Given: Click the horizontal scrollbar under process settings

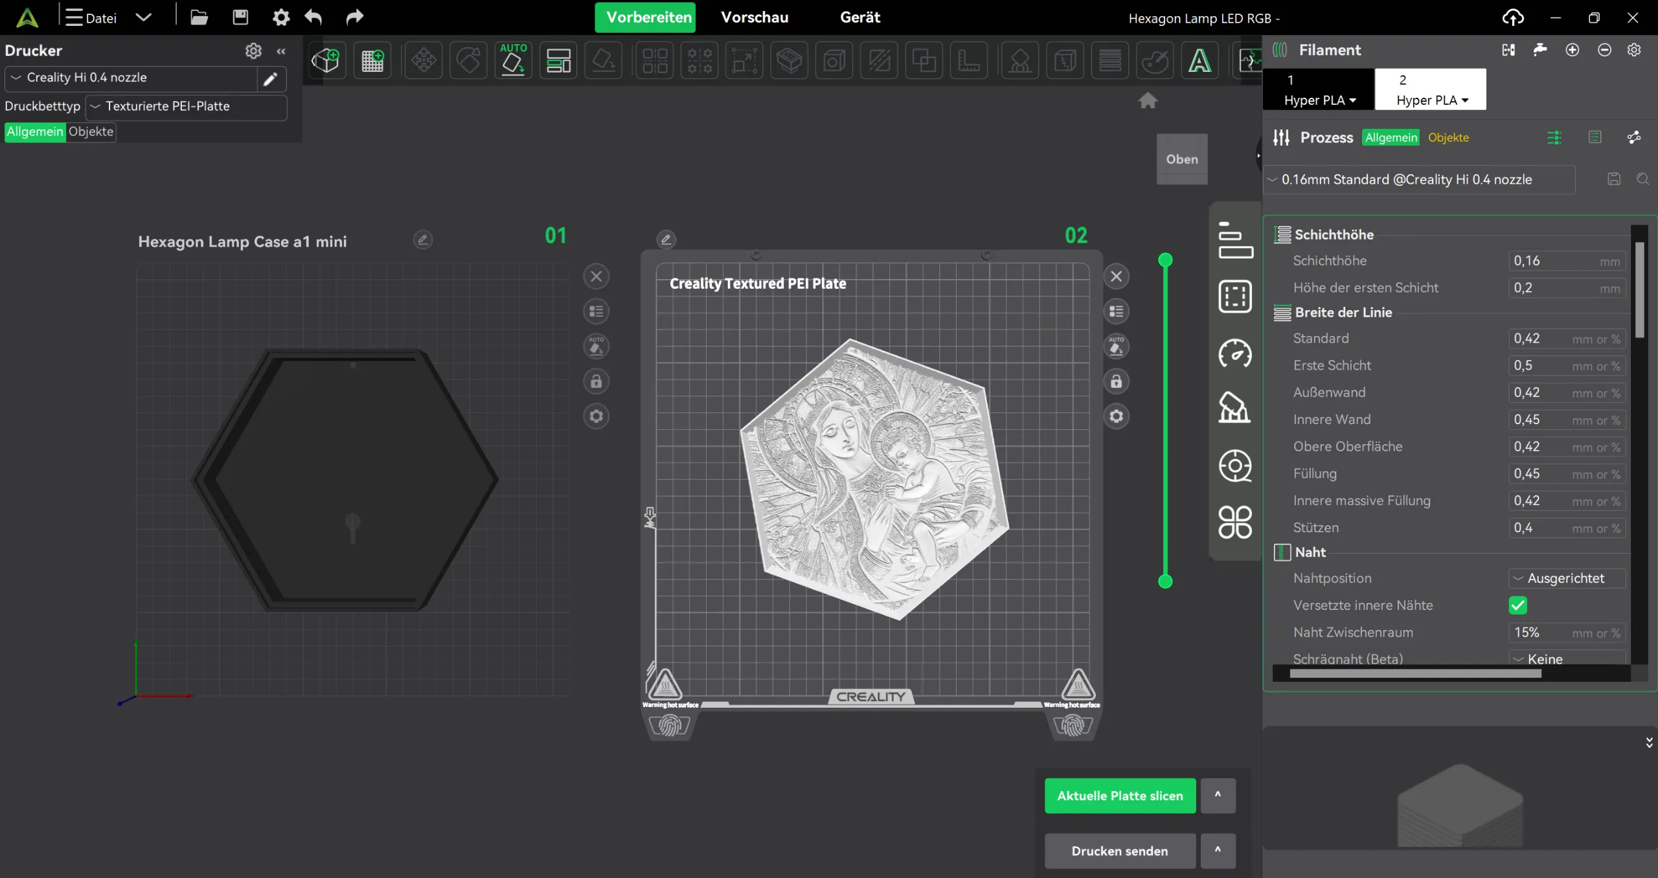Looking at the screenshot, I should click(x=1415, y=673).
